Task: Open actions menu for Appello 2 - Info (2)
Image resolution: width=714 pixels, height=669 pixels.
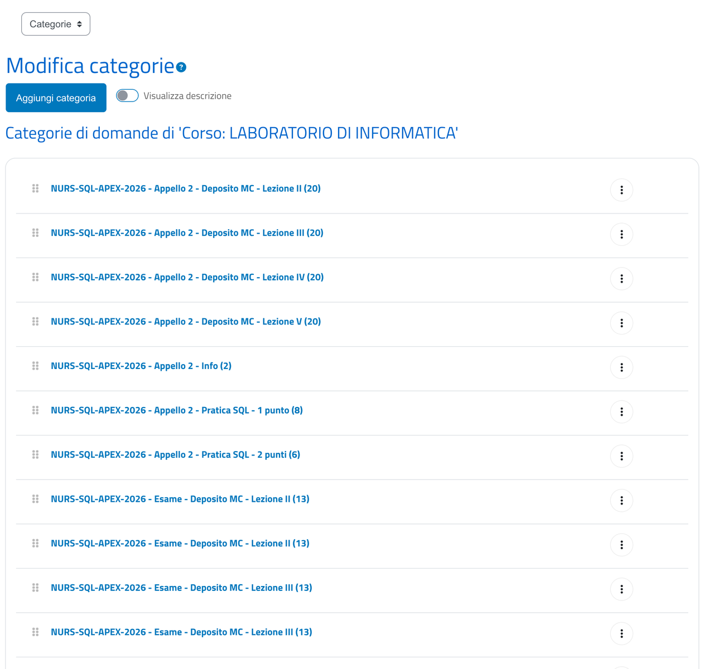Action: pyautogui.click(x=621, y=367)
